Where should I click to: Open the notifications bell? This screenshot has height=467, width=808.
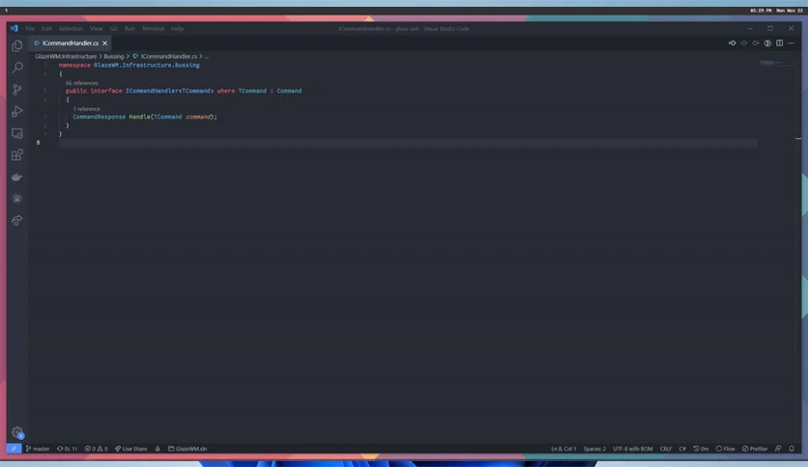pos(792,449)
